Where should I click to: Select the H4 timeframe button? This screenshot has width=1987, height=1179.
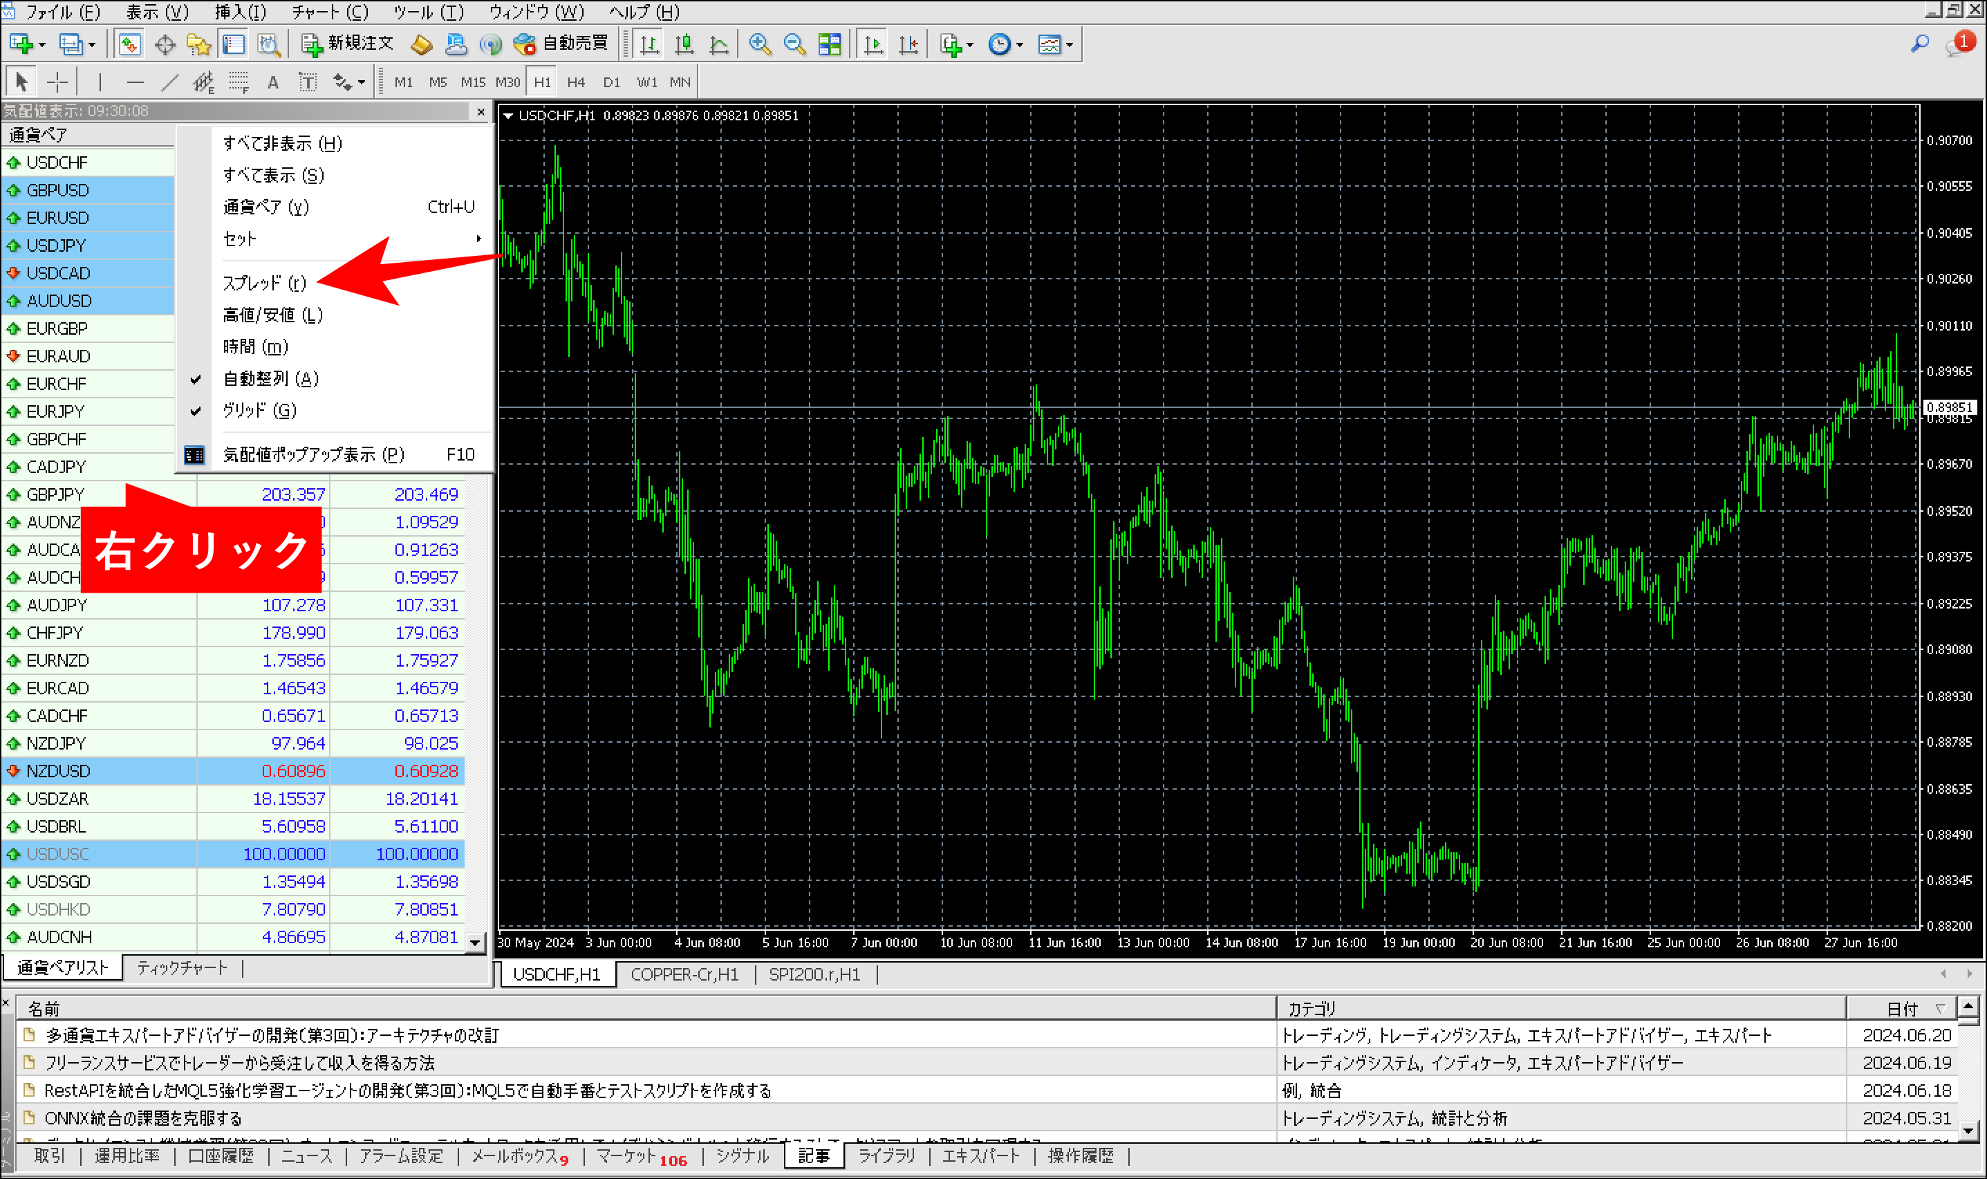pos(576,81)
